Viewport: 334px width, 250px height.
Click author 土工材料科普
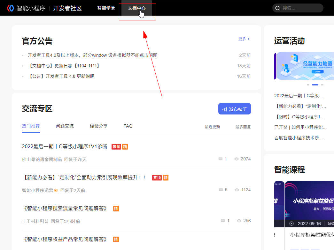tap(35, 221)
